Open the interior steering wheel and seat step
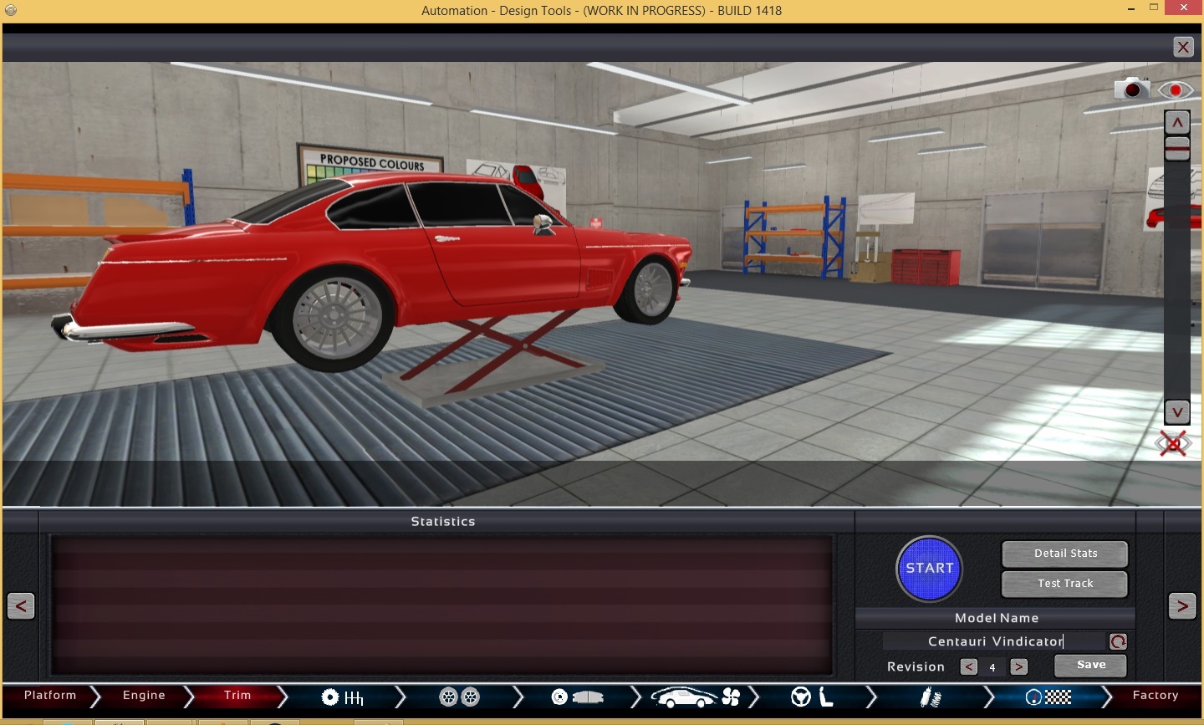 coord(812,697)
